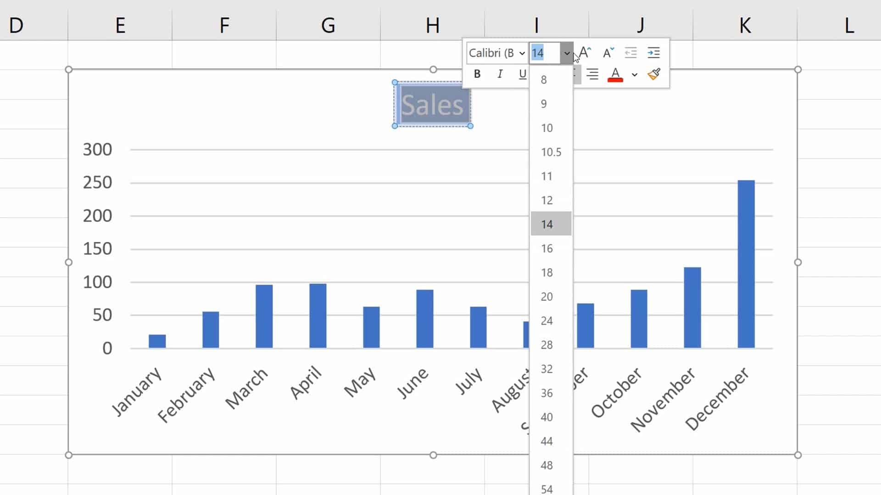Click the chart's right-middle resize handle
881x495 pixels.
click(798, 262)
